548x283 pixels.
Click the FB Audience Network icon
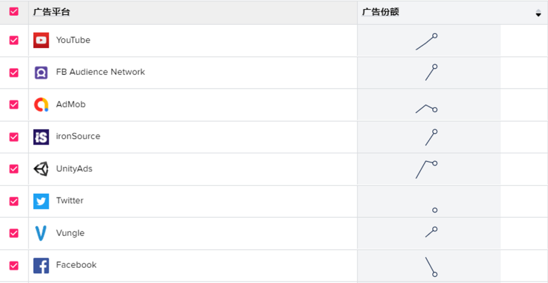pos(41,73)
